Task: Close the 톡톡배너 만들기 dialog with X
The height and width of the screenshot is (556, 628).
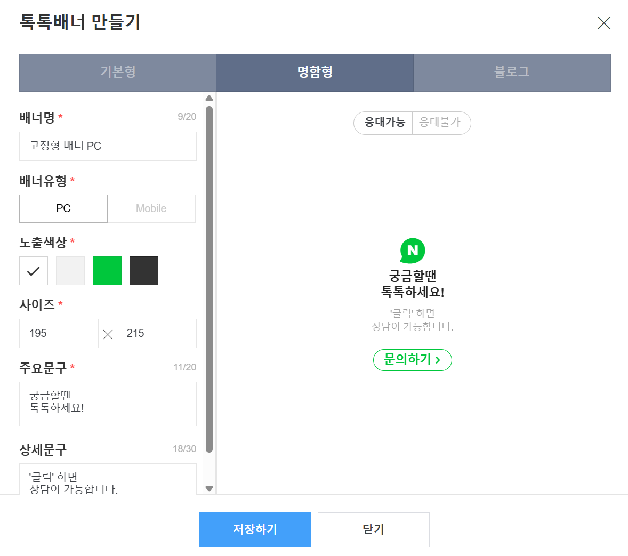Action: (x=603, y=23)
